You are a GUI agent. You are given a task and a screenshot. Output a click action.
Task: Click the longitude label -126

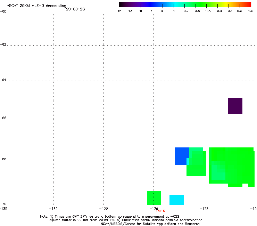pos(154,209)
